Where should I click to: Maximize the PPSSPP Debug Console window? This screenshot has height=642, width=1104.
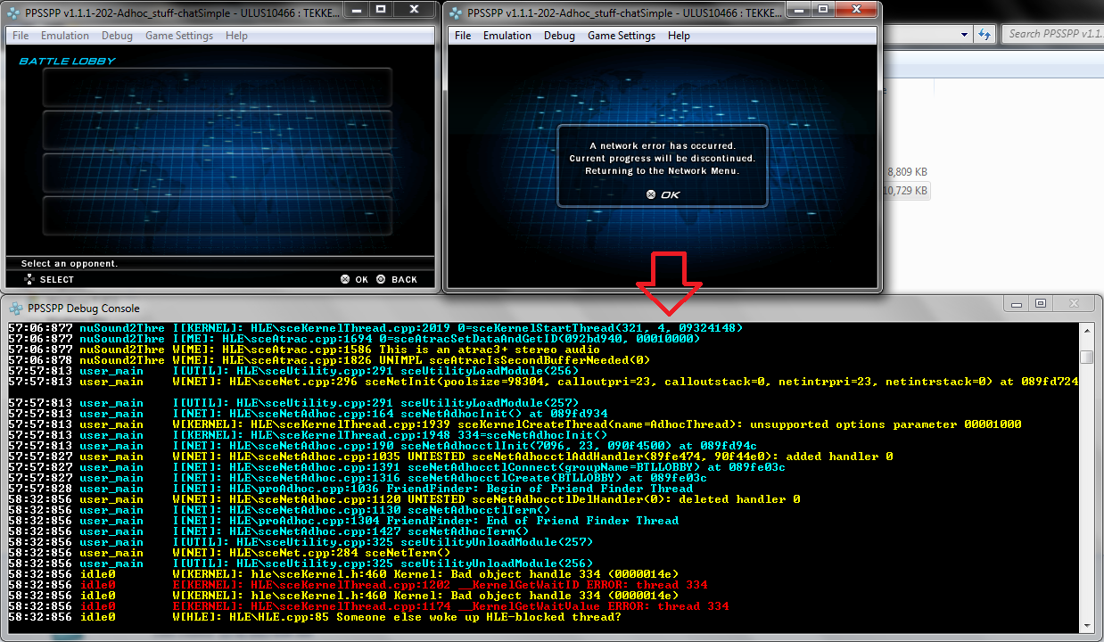click(1040, 304)
